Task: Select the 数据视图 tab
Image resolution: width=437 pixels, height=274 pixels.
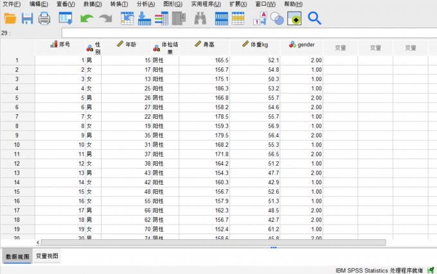Action: point(17,257)
